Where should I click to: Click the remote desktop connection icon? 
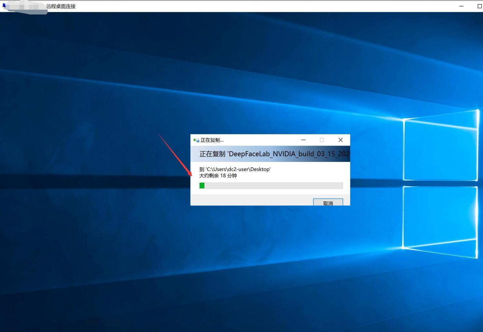click(x=4, y=6)
